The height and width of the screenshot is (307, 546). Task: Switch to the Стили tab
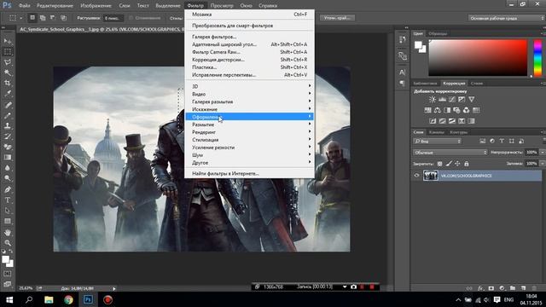pos(477,84)
